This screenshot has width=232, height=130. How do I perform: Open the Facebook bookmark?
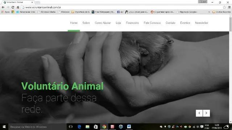[120, 12]
